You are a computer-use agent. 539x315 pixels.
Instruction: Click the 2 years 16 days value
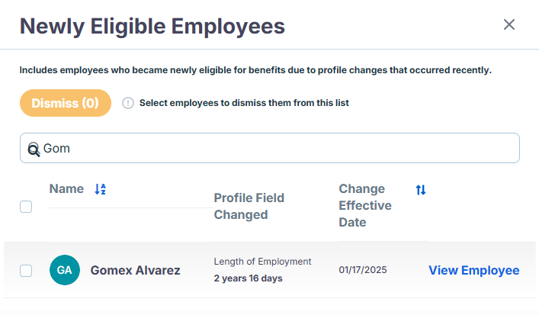248,278
